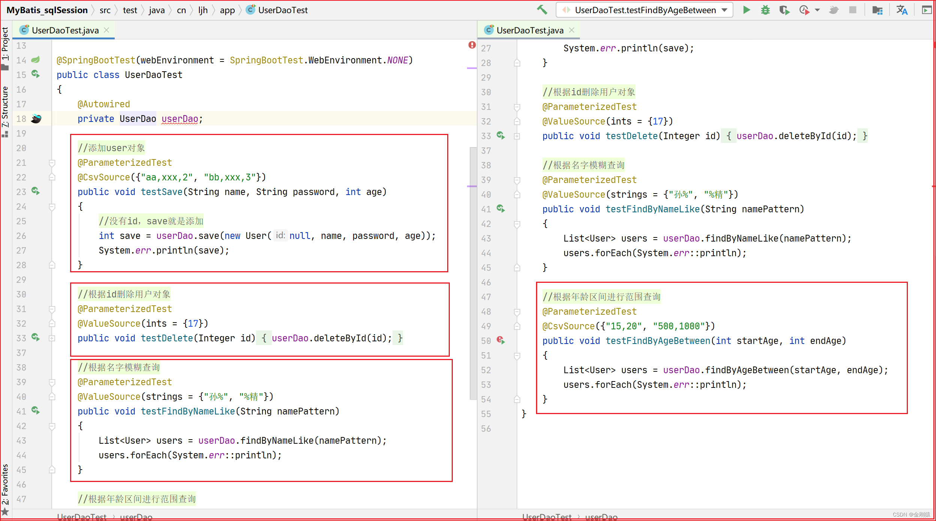Click the src breadcrumb segment
936x521 pixels.
[105, 10]
